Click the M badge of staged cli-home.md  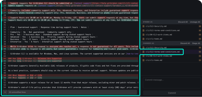click(200, 39)
